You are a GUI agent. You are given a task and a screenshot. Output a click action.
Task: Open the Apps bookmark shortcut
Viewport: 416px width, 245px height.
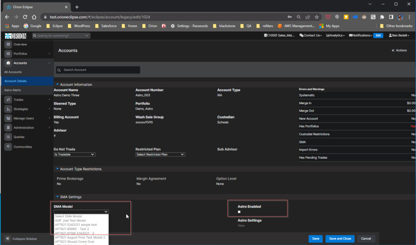12,26
